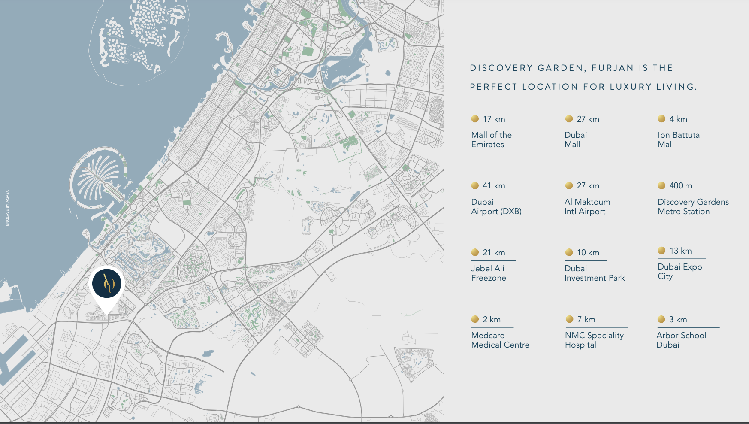The width and height of the screenshot is (749, 424).
Task: Click the Arbor School Dubai text
Action: [x=681, y=340]
